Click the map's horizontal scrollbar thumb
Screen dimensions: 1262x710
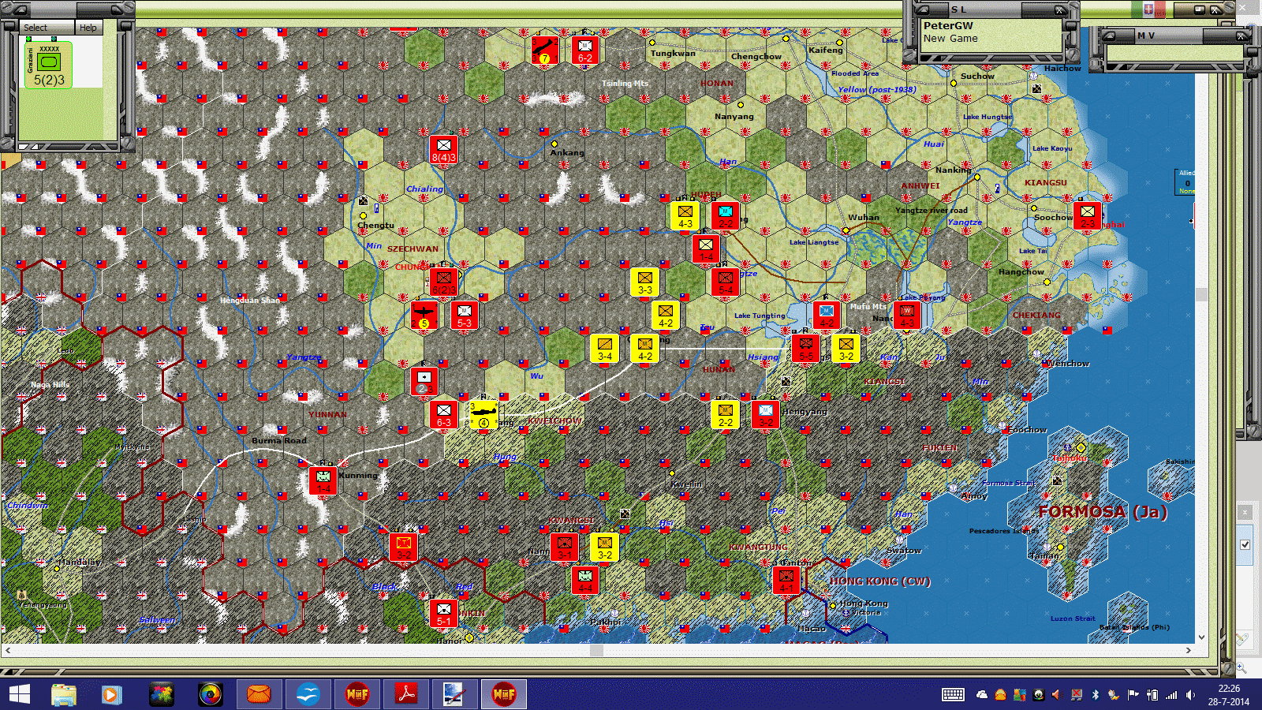coord(596,651)
